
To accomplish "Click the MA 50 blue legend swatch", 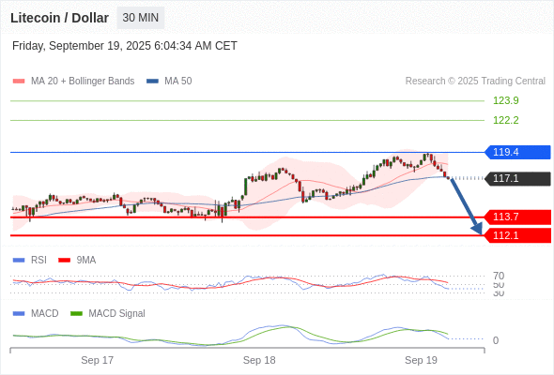I will pyautogui.click(x=152, y=82).
